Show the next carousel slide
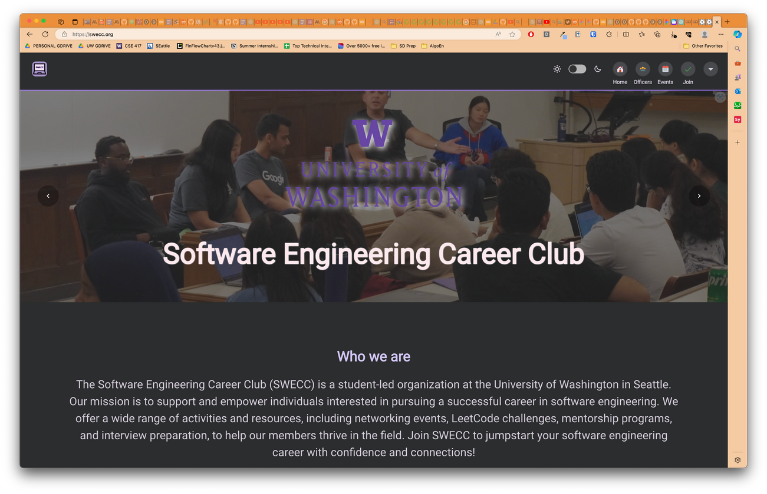This screenshot has width=767, height=494. pos(699,196)
